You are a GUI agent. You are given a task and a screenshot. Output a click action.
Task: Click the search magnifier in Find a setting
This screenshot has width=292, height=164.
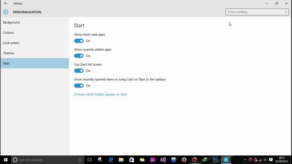(286, 12)
